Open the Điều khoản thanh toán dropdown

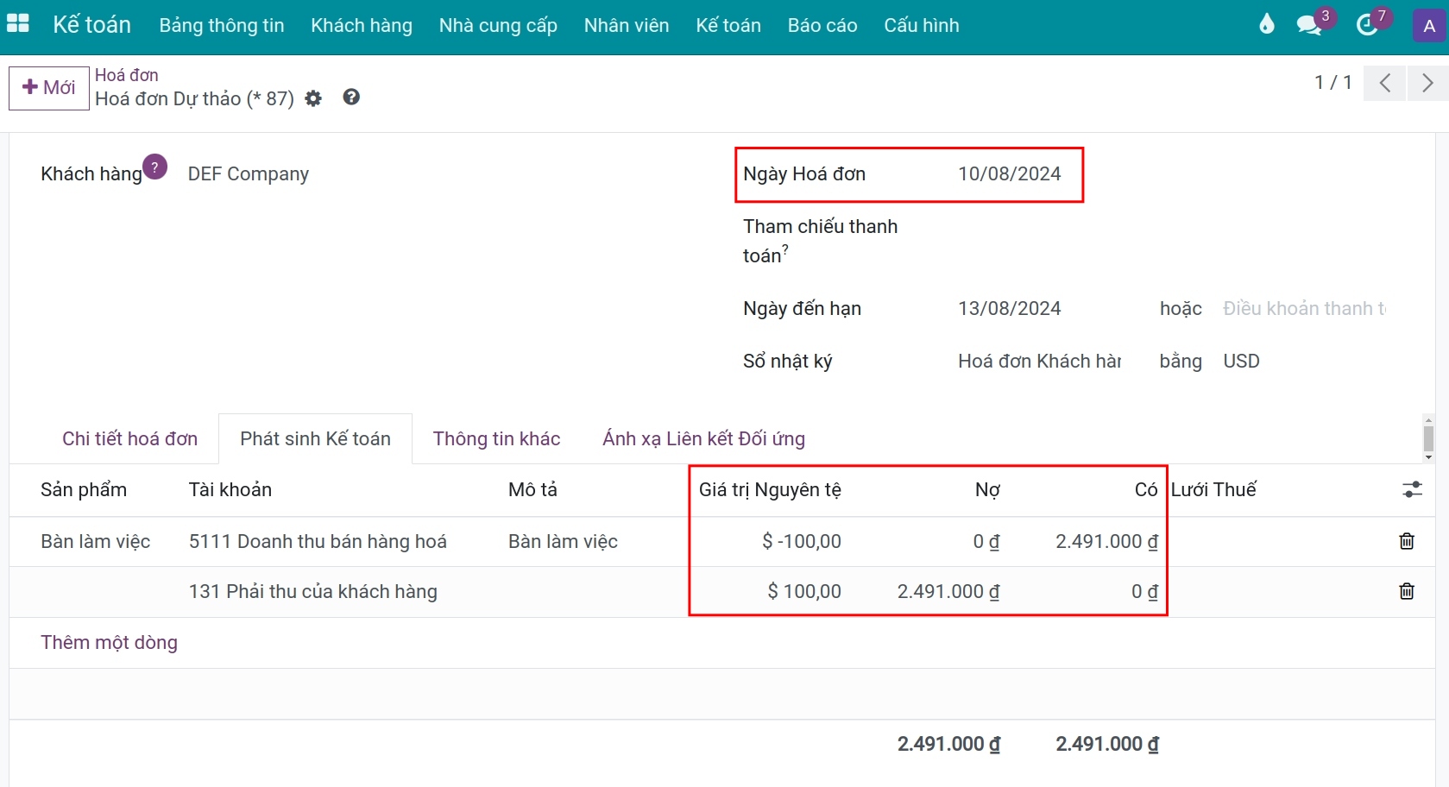(x=1301, y=308)
